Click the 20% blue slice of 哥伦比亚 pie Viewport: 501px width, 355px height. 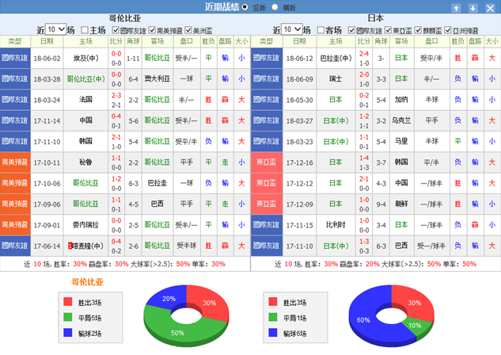tap(167, 298)
